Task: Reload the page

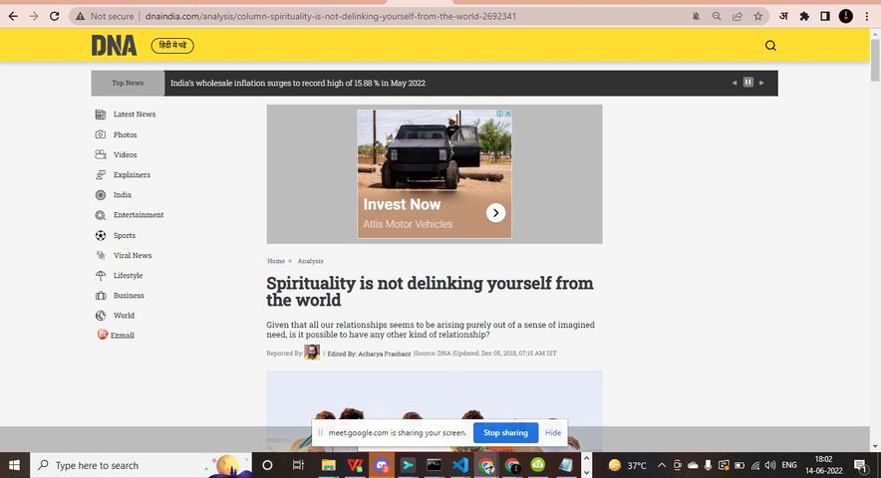Action: [x=53, y=16]
